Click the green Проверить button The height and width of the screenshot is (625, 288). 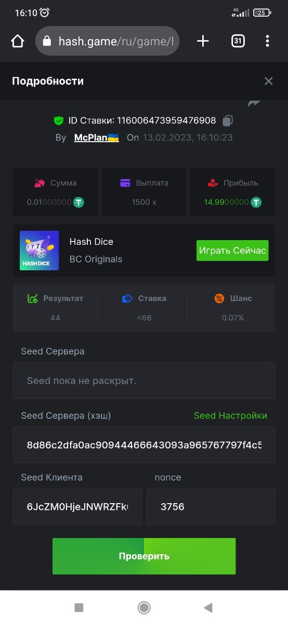point(144,556)
